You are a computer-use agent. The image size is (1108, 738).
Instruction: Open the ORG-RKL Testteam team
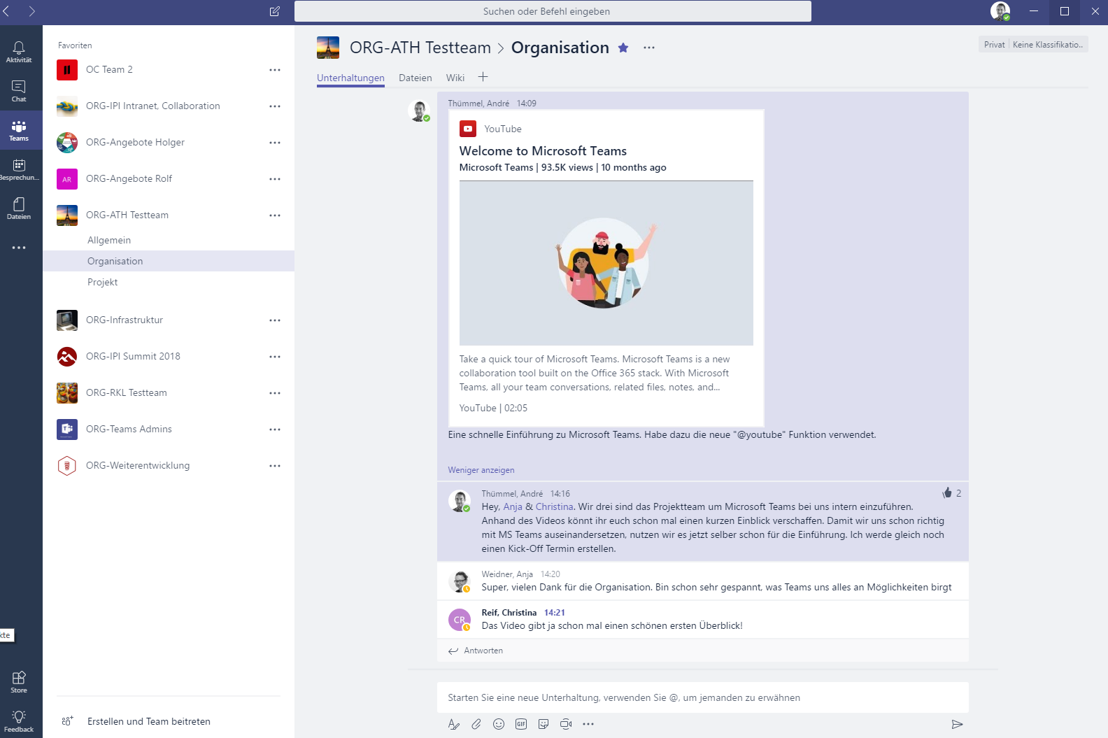tap(169, 392)
